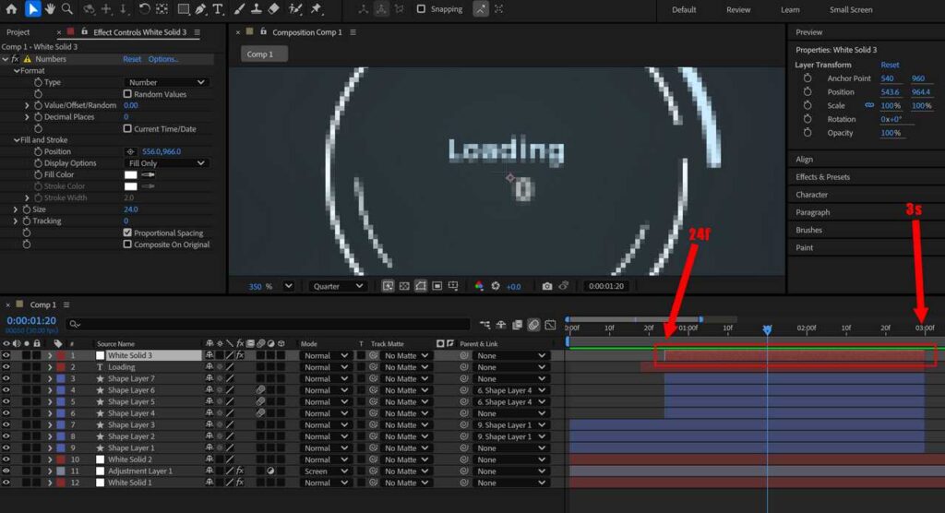This screenshot has width=945, height=513.
Task: Select the Rectangle shape tool
Action: tap(184, 9)
